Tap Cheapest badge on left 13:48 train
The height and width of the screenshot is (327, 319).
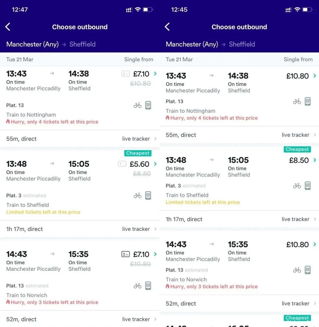point(138,153)
